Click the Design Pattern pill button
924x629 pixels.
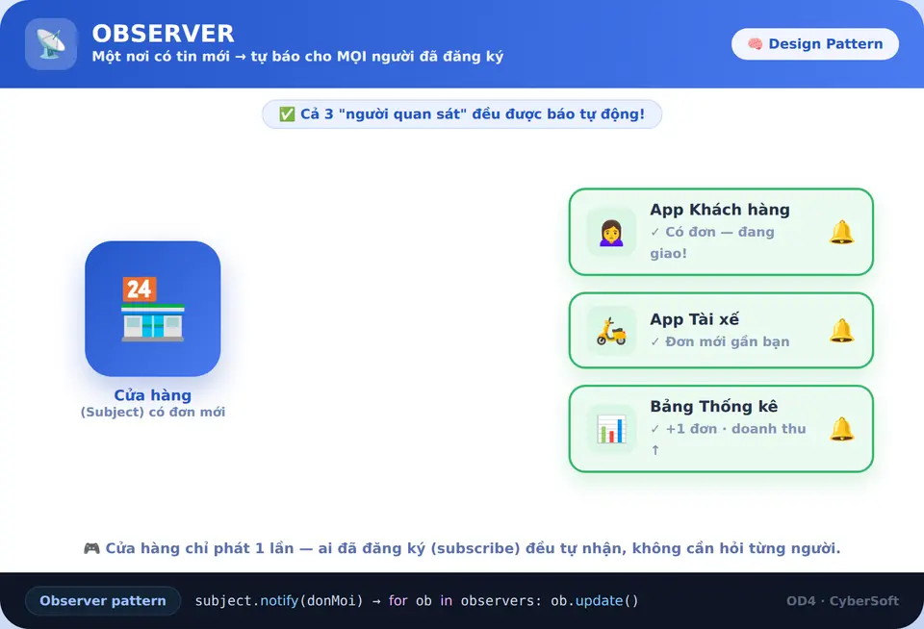pos(815,44)
